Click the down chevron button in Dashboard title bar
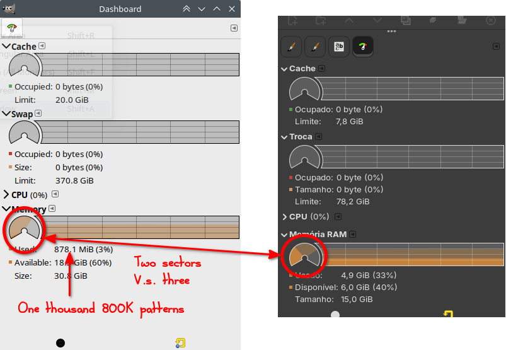Viewport: 506px width, 350px height. pos(202,9)
